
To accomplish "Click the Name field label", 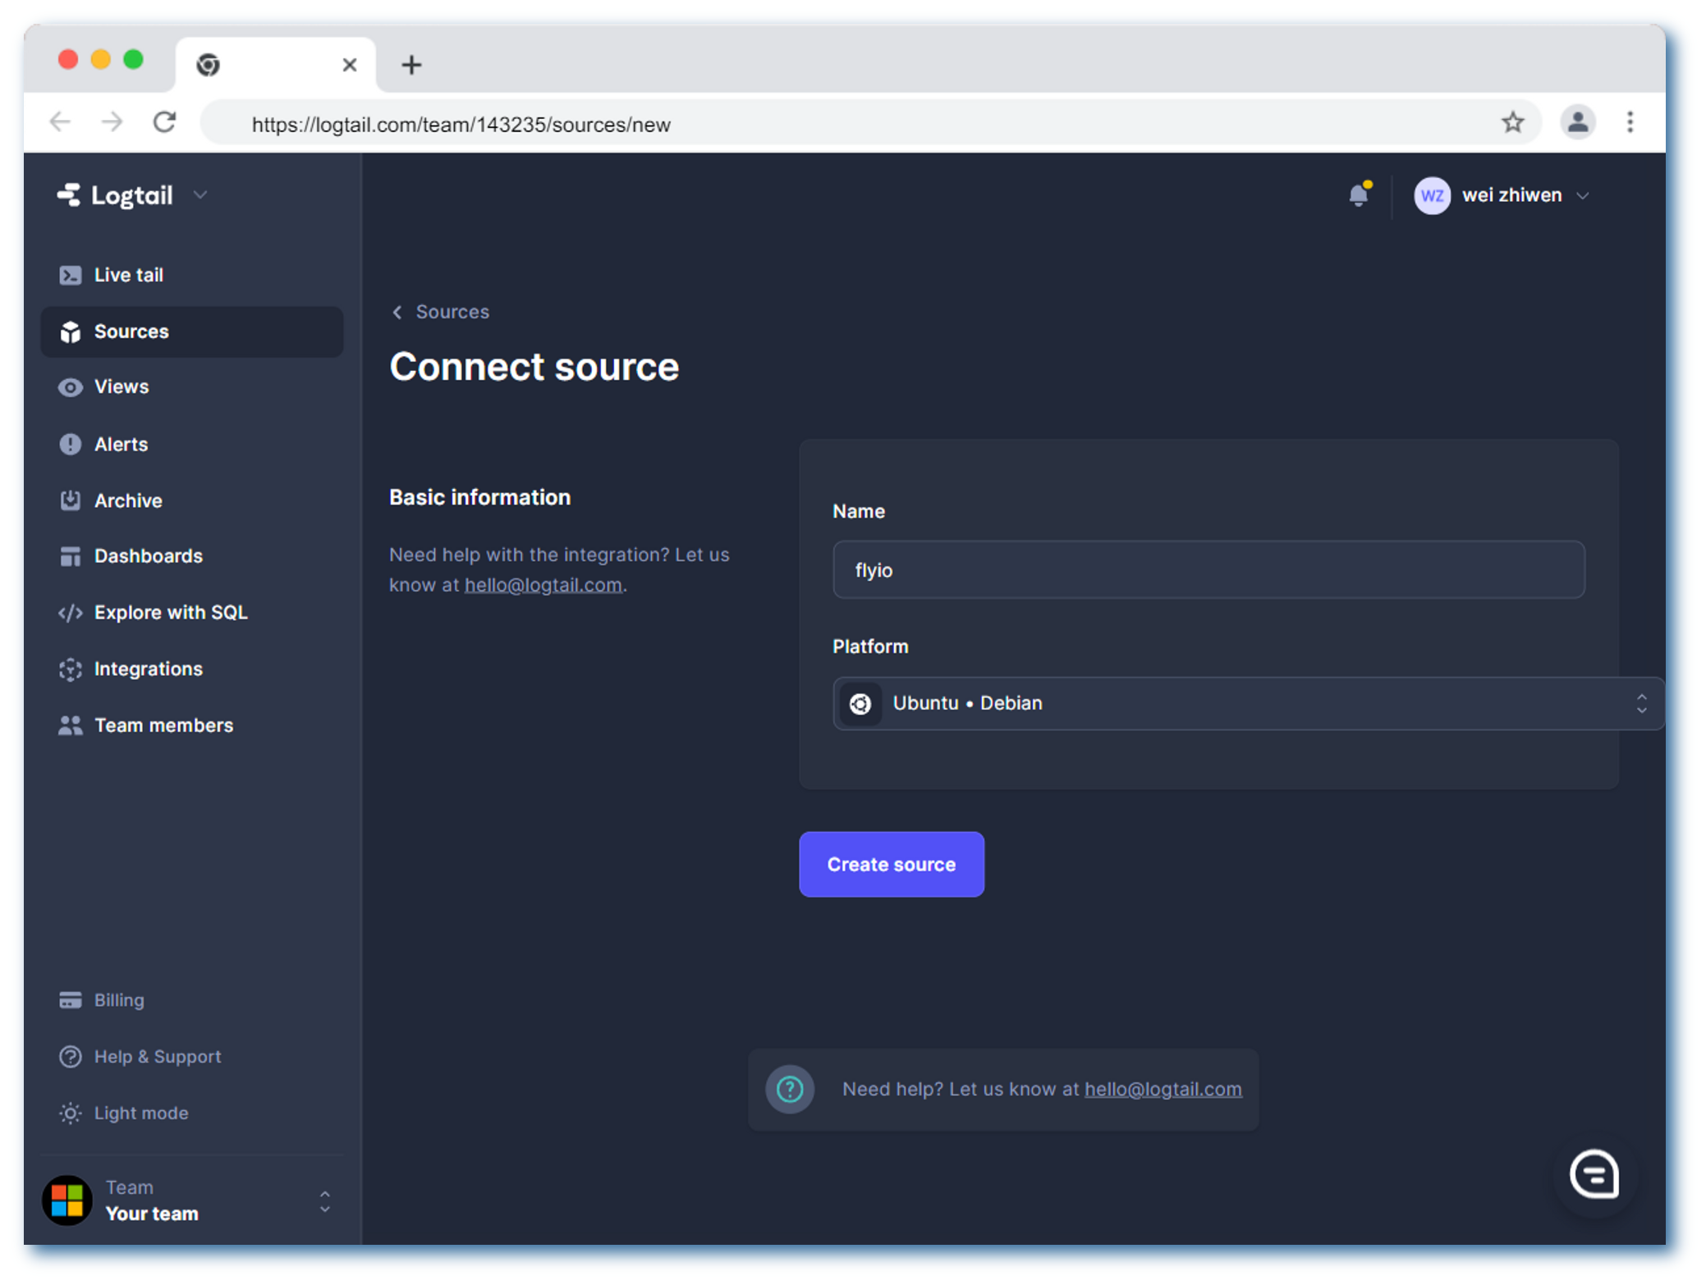I will coord(859,511).
